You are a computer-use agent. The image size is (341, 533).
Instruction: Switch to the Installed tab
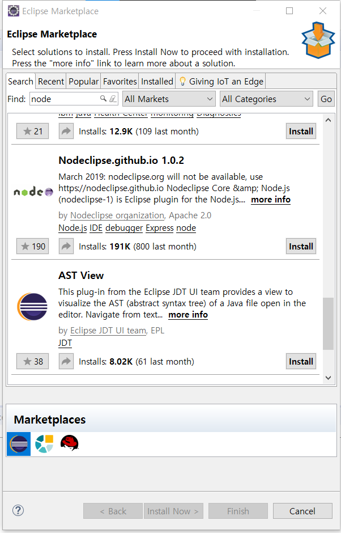coord(157,82)
